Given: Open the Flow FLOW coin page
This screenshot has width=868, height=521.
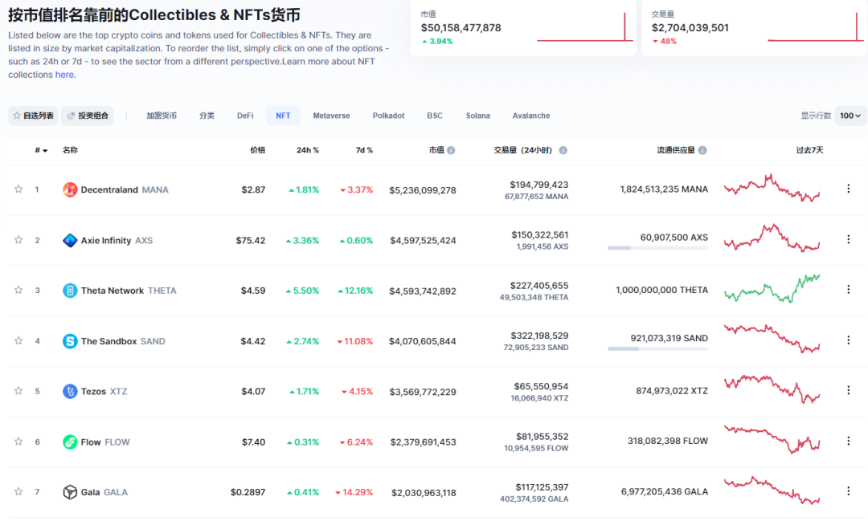Looking at the screenshot, I should point(105,442).
